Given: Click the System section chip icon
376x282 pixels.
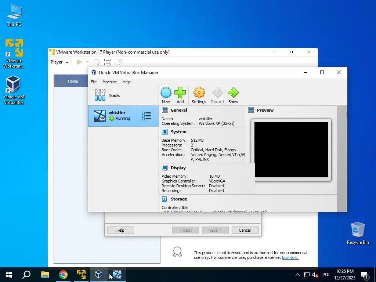Looking at the screenshot, I should tap(165, 132).
